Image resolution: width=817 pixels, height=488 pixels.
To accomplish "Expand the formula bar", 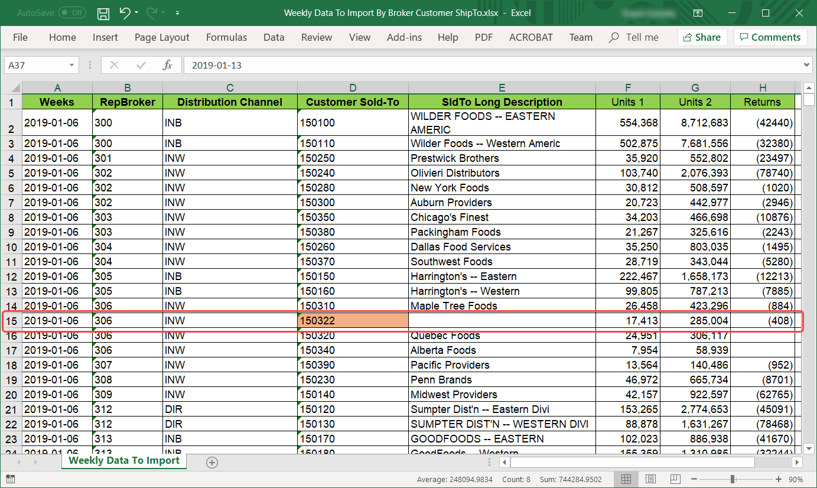I will click(x=808, y=65).
